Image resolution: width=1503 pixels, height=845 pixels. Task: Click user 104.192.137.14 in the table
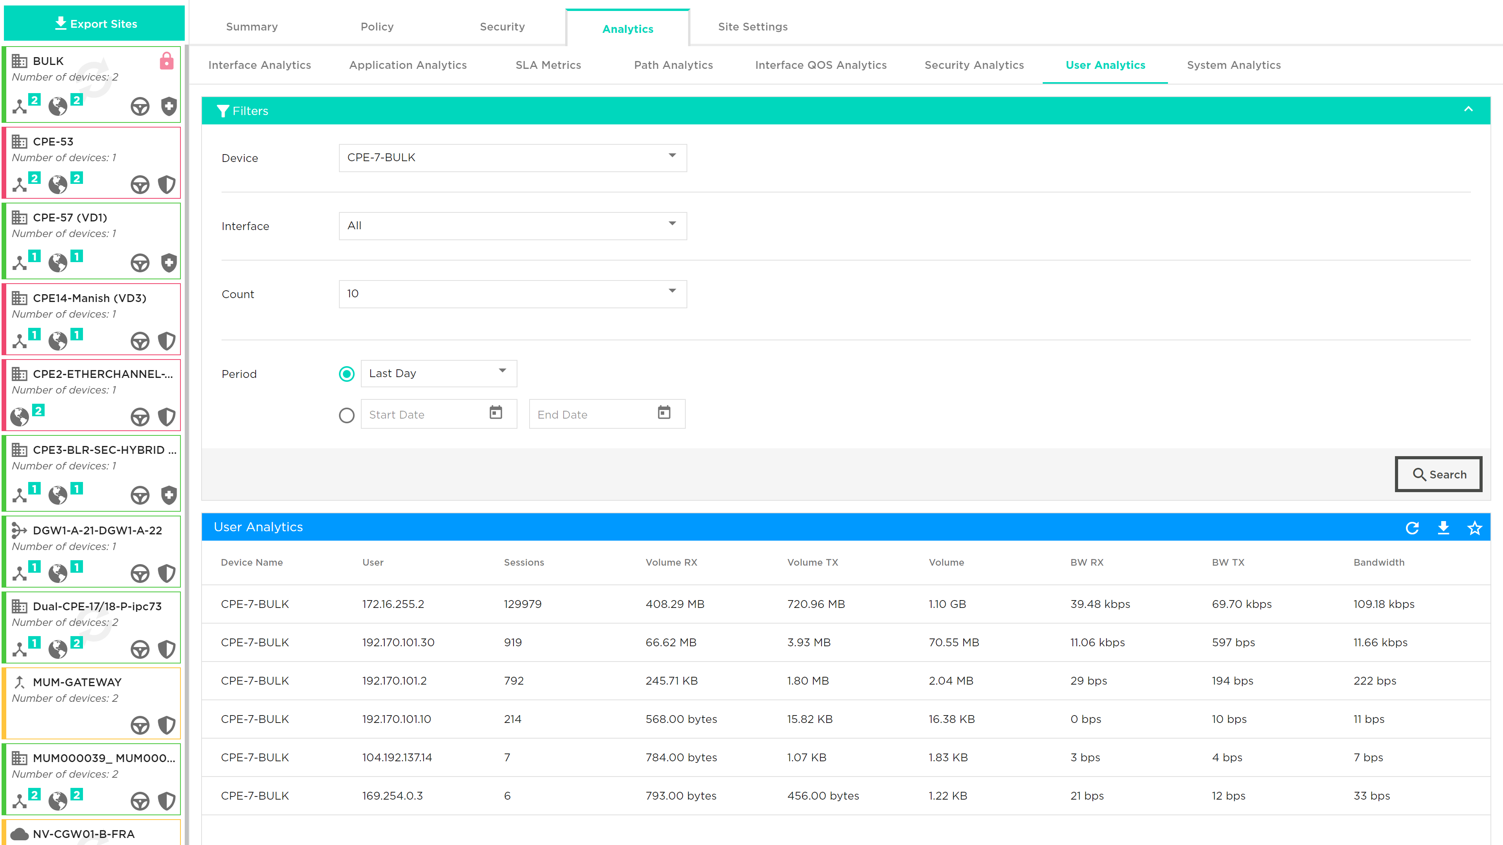(397, 757)
